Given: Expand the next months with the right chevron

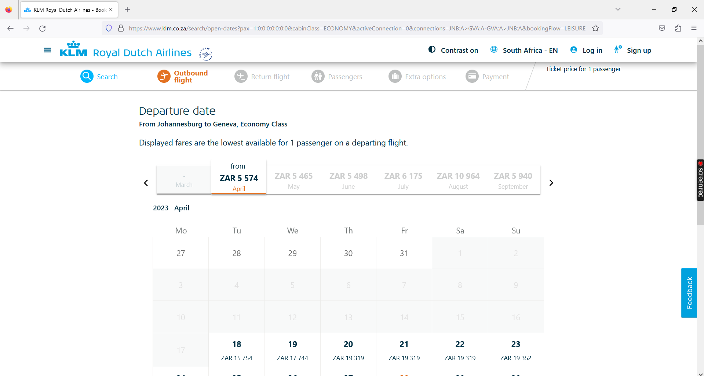Looking at the screenshot, I should 551,183.
